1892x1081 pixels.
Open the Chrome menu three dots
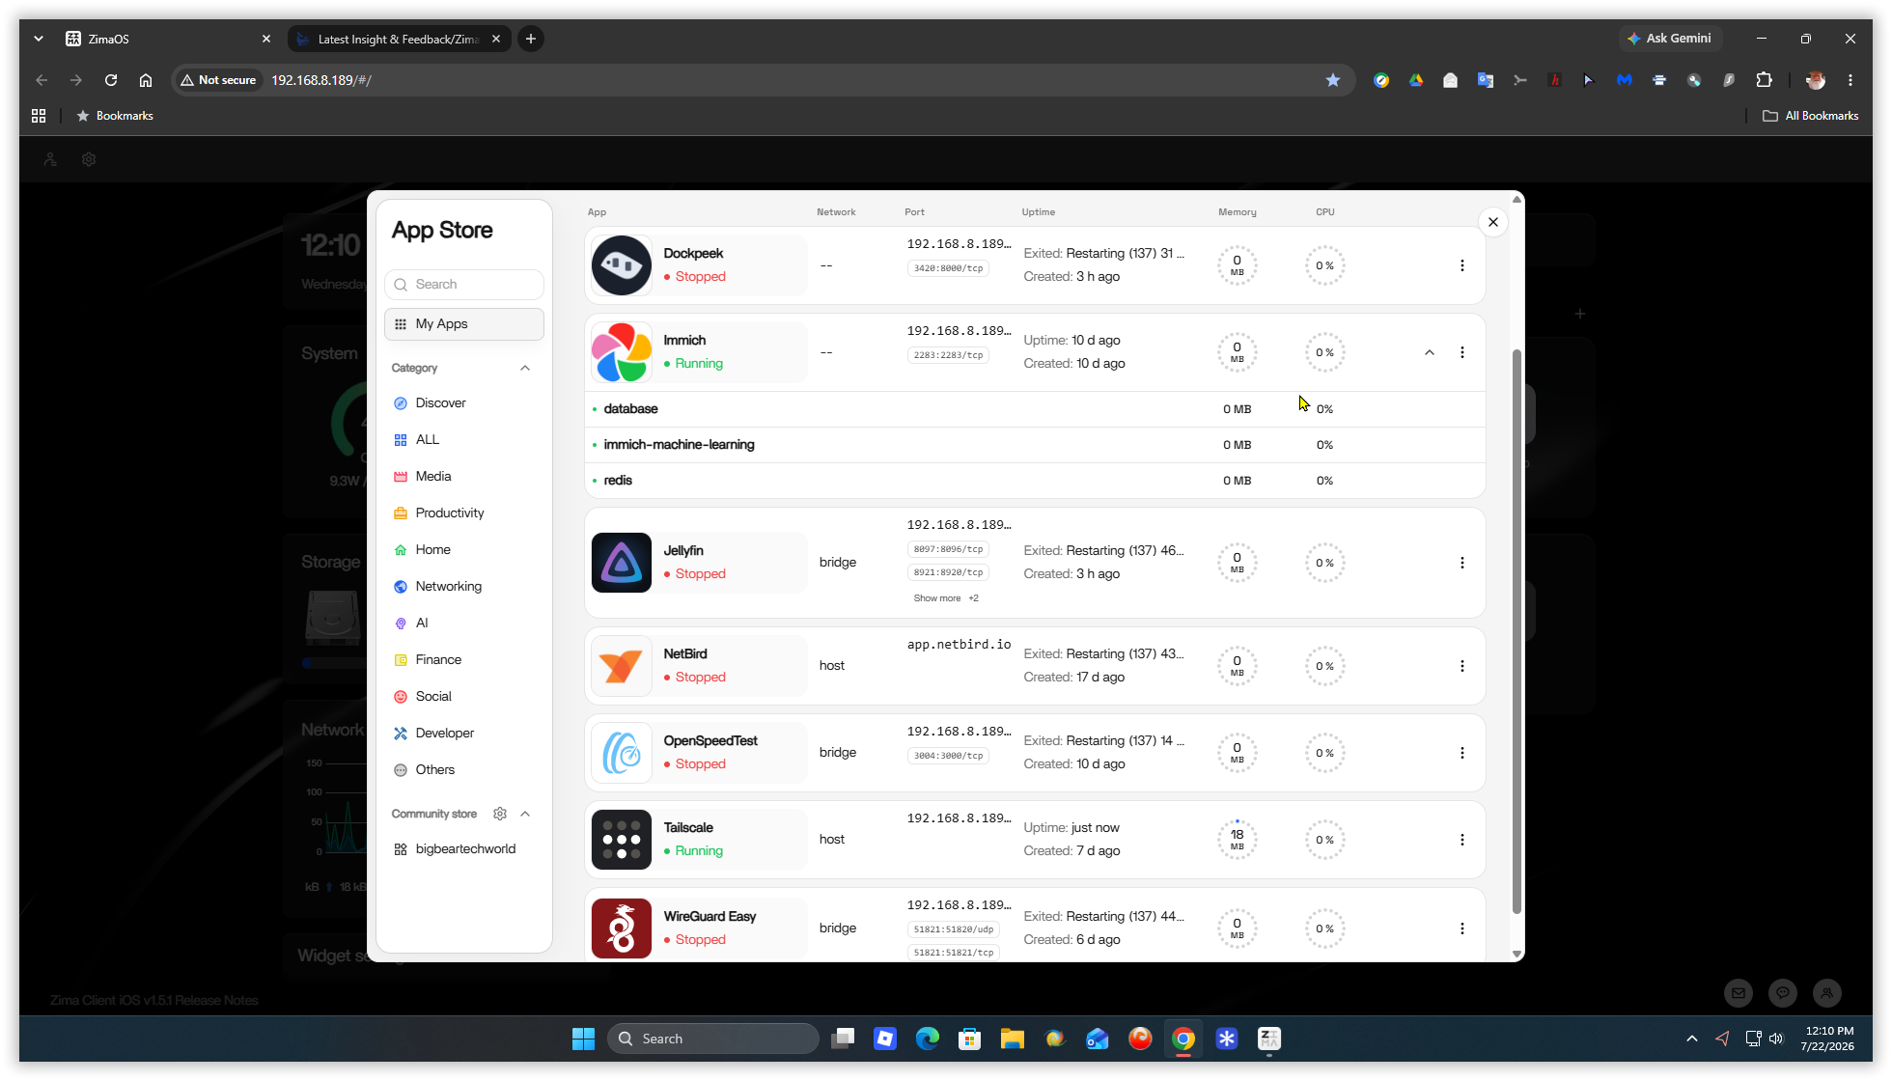[x=1850, y=80]
